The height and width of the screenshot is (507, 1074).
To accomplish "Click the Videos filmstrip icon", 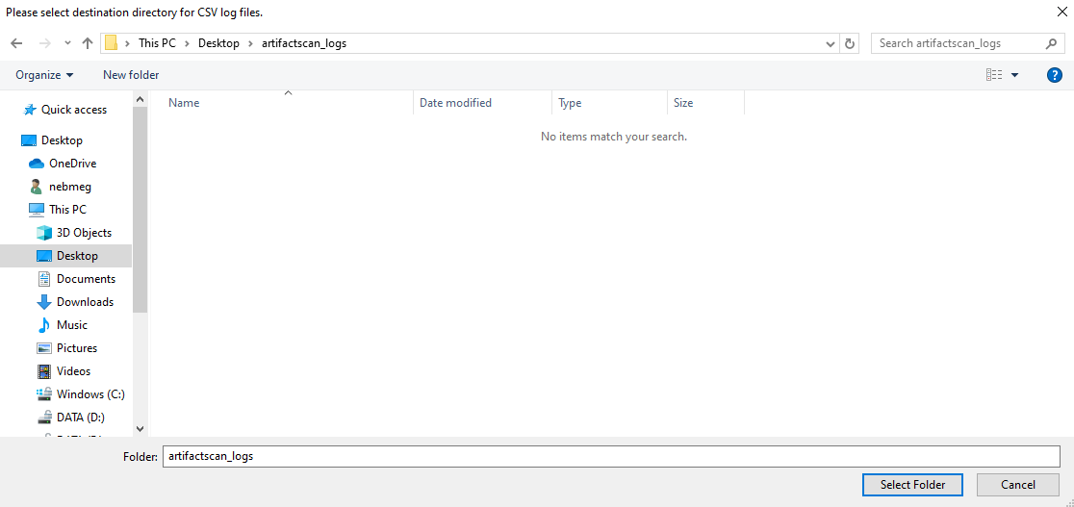I will [x=44, y=371].
